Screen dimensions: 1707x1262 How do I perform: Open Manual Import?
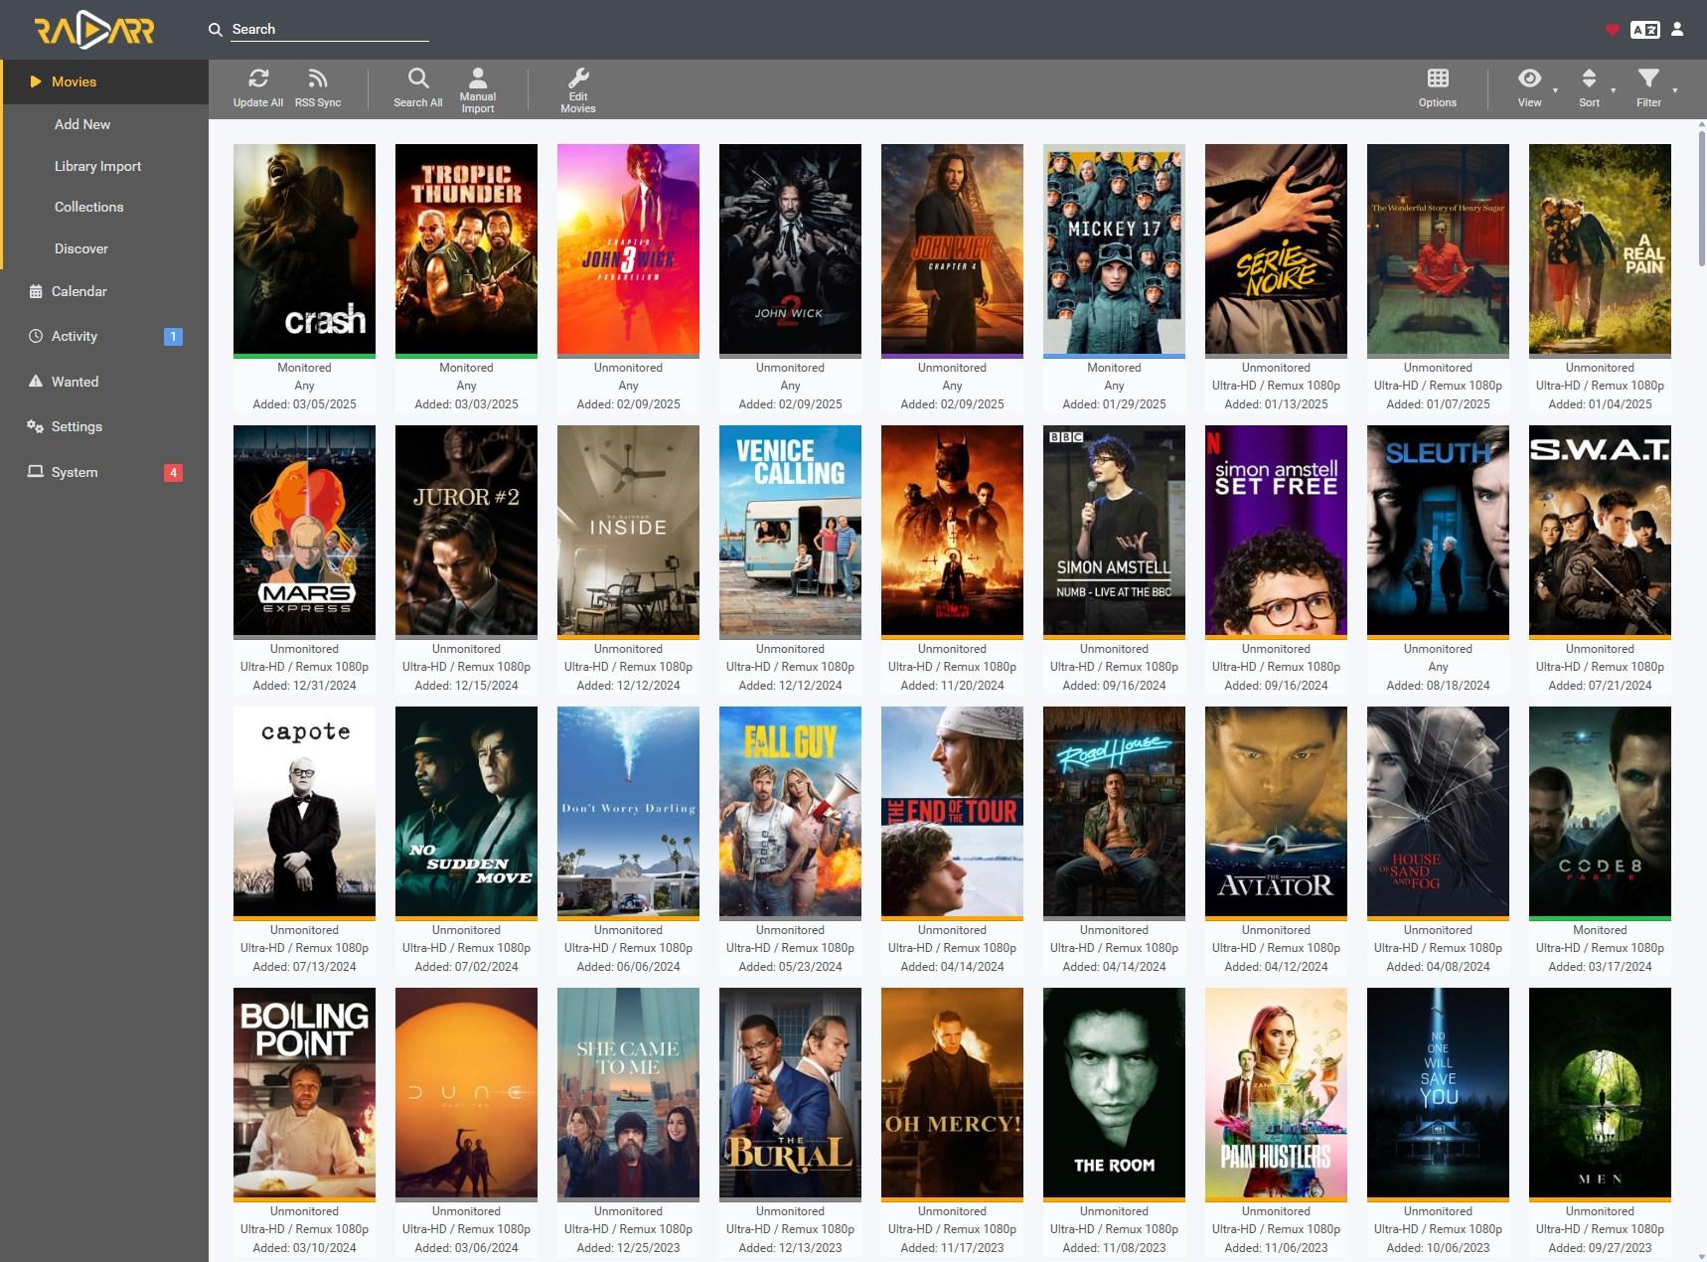(x=478, y=90)
